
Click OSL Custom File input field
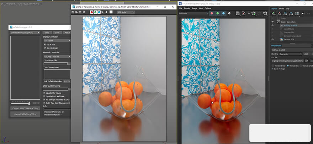[55, 64]
